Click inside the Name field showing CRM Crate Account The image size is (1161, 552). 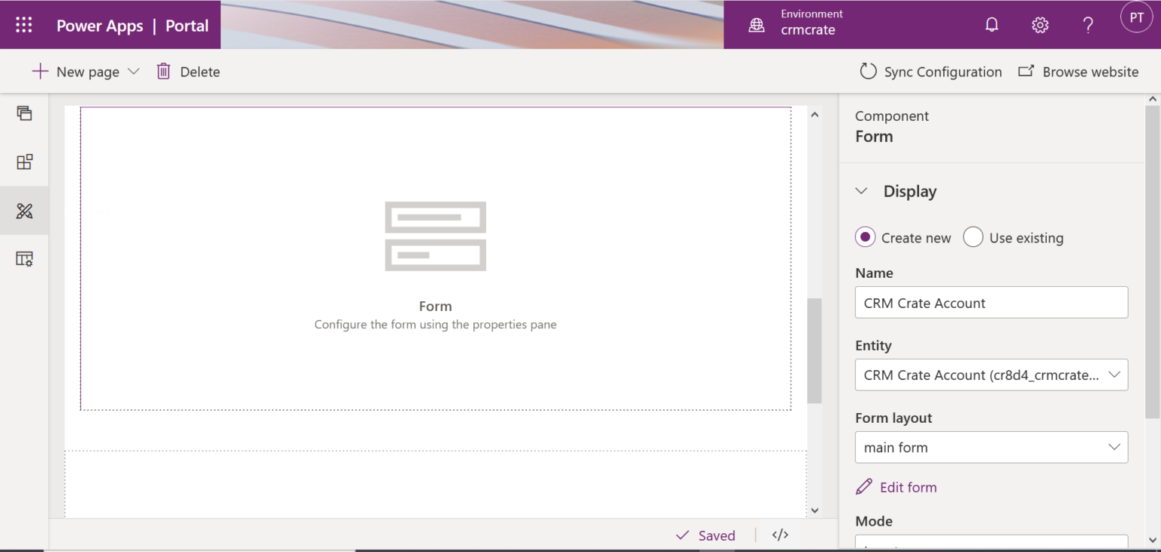(x=991, y=302)
